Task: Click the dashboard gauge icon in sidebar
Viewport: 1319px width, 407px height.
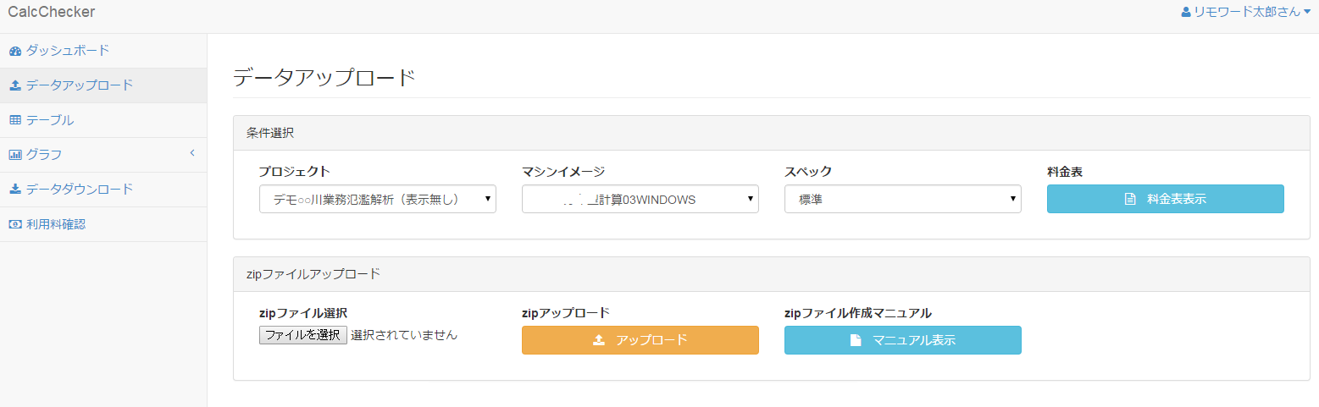Action: coord(15,51)
